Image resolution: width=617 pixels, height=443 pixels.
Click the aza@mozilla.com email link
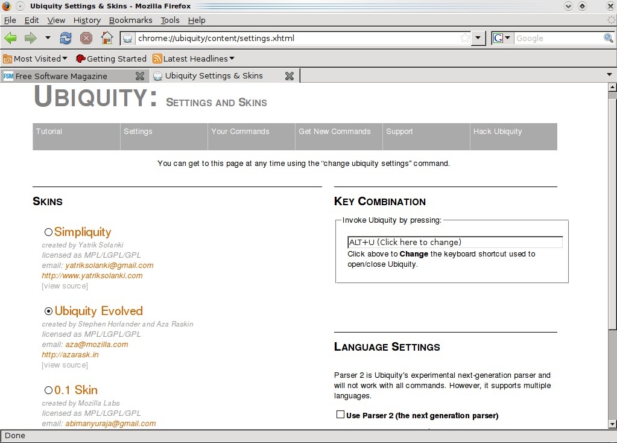97,344
